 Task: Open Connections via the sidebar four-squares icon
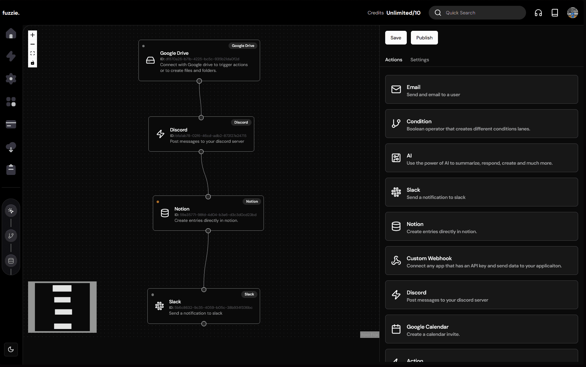(x=11, y=102)
